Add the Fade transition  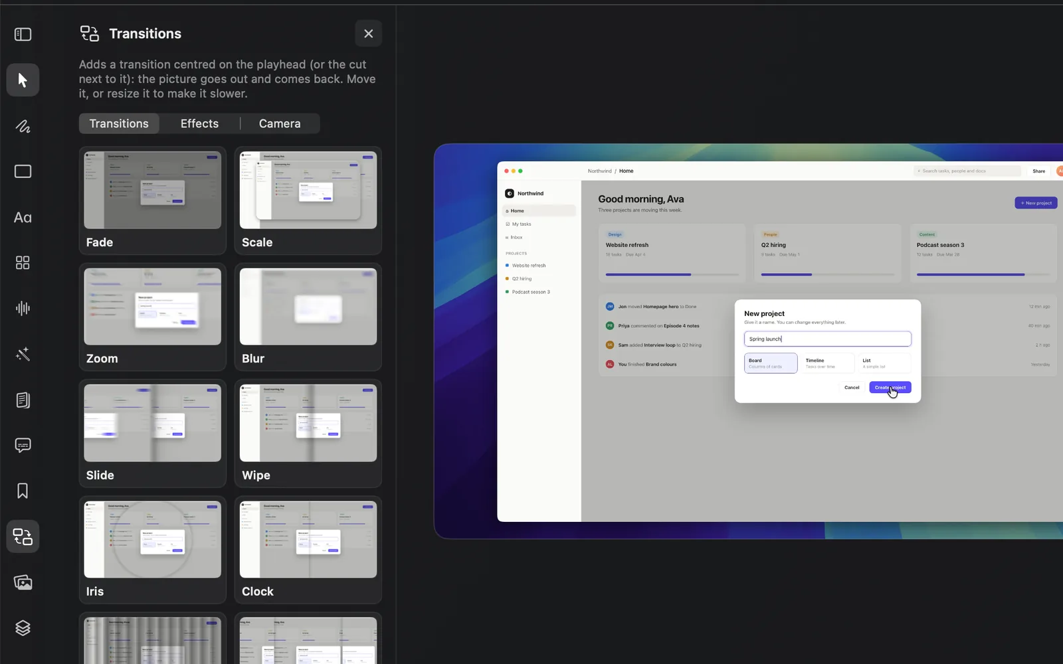[x=153, y=201]
